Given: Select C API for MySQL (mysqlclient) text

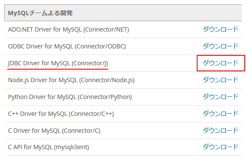Looking at the screenshot, I should point(48,147).
